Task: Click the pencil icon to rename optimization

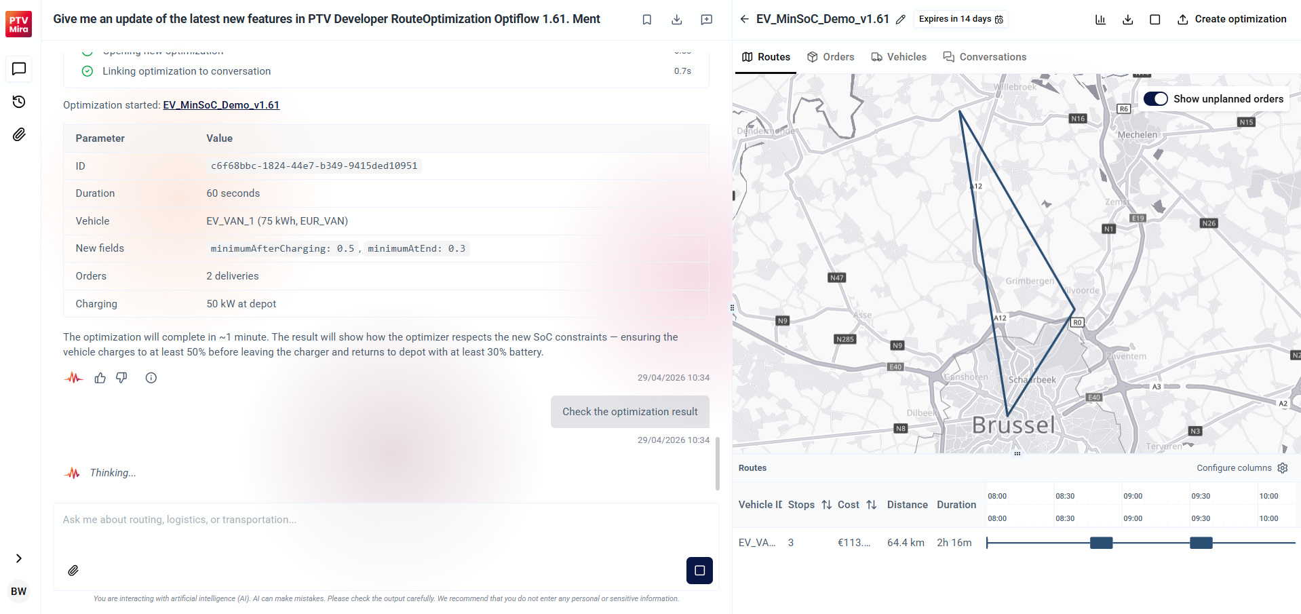Action: 900,20
